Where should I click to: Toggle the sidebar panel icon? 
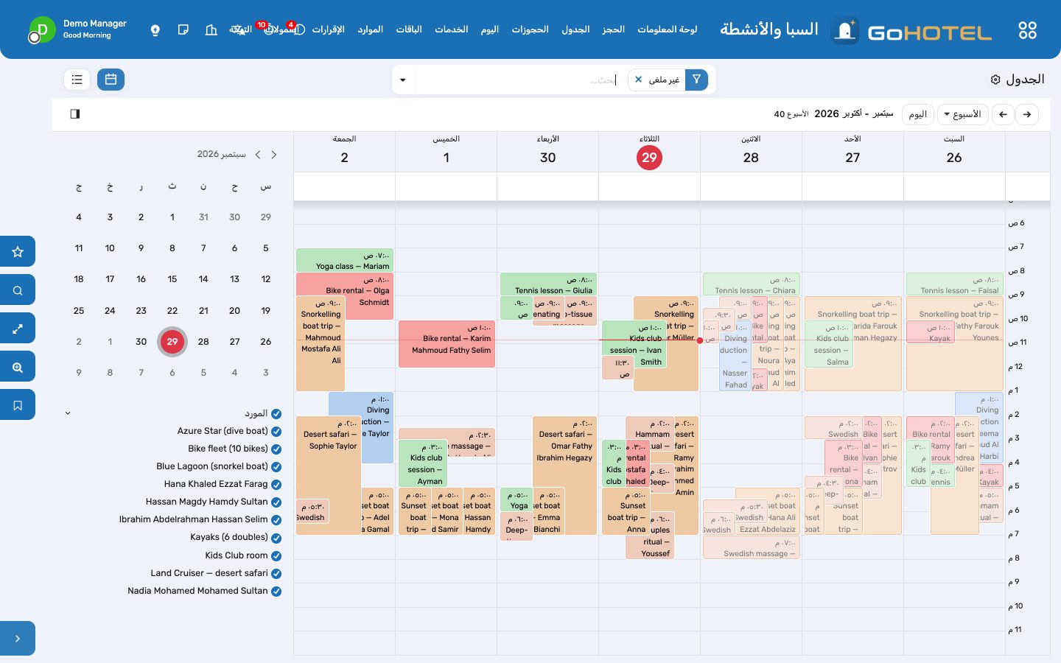coord(74,114)
